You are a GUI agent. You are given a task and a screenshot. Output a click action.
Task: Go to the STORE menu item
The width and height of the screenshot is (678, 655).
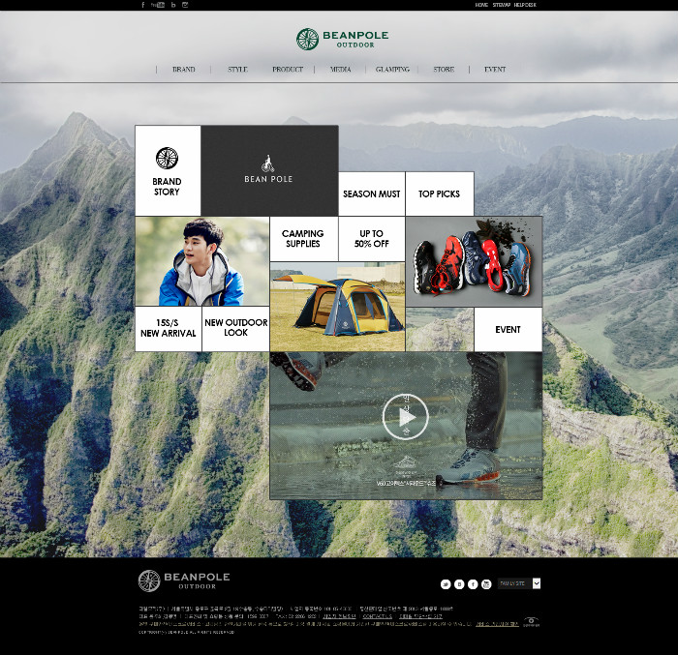pos(444,70)
